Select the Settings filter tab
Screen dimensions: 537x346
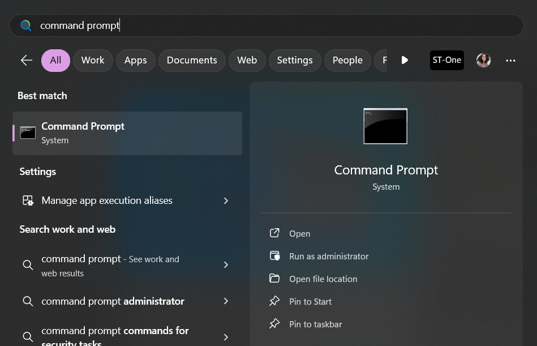point(294,60)
